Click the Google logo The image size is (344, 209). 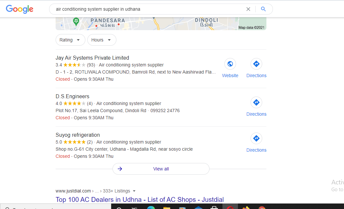pyautogui.click(x=19, y=9)
